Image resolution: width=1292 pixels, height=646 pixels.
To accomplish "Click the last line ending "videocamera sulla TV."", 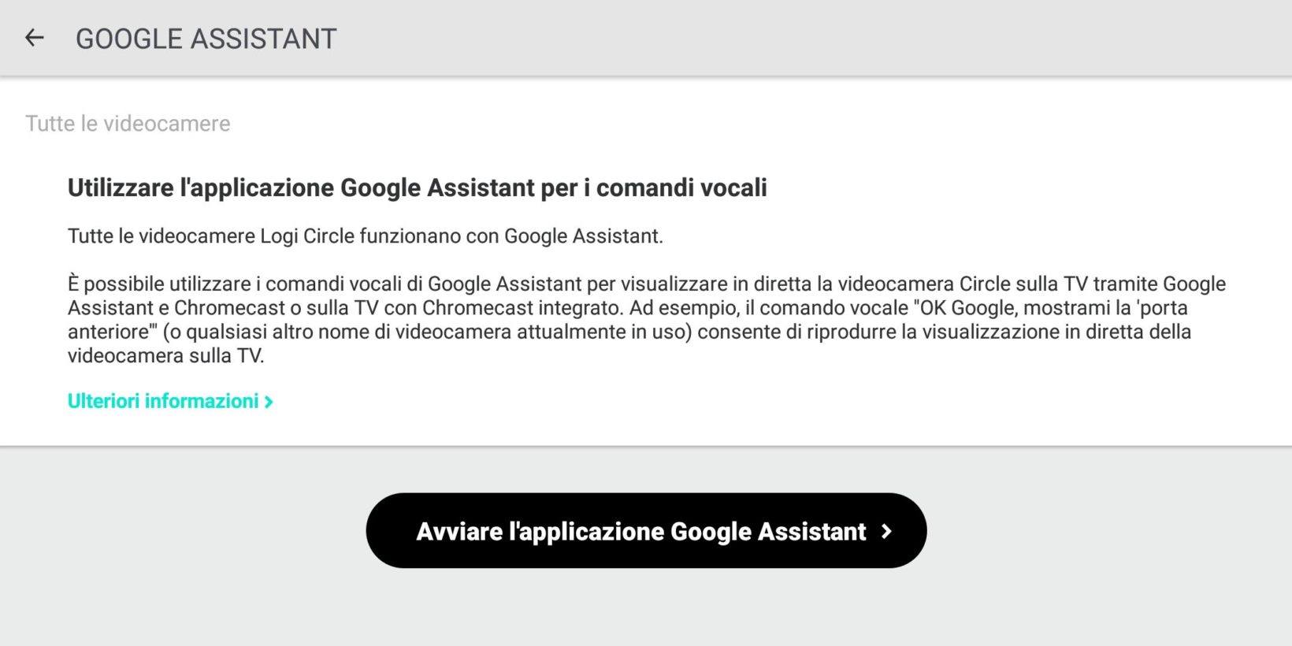I will [165, 356].
